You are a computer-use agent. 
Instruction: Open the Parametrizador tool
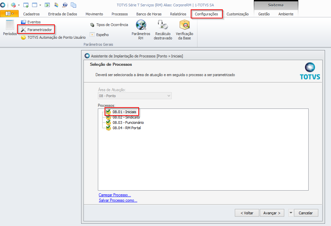(x=36, y=29)
